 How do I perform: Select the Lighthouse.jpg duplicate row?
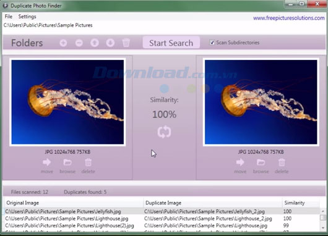point(162,219)
